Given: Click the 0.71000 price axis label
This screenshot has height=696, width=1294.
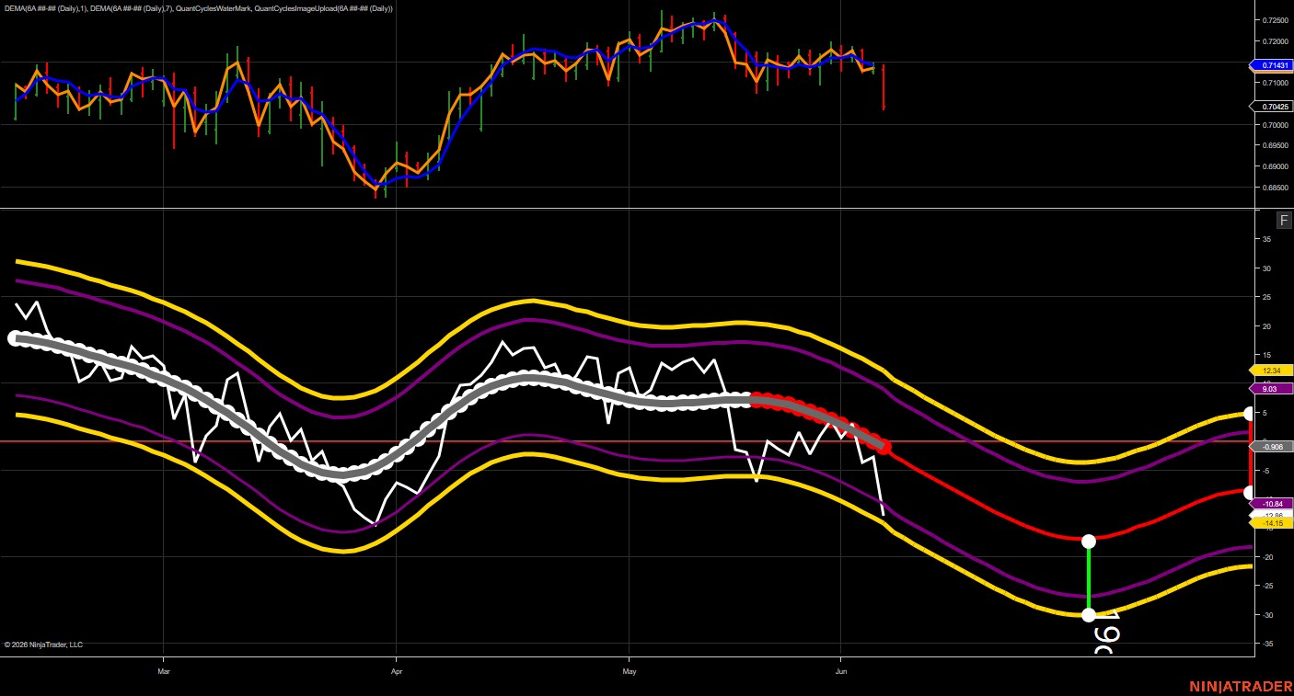Looking at the screenshot, I should 1275,83.
